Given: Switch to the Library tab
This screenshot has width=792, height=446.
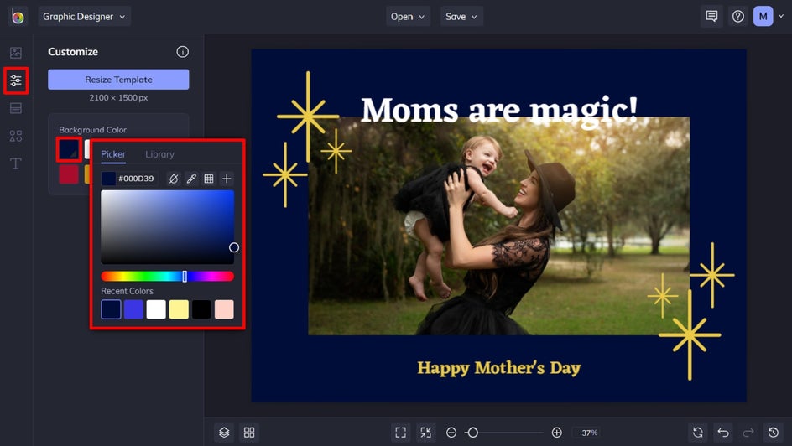Looking at the screenshot, I should coord(159,154).
